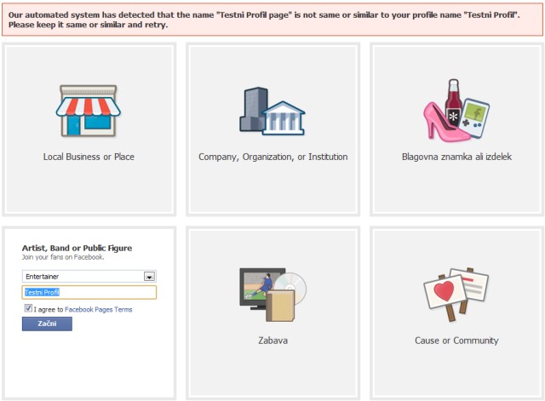Choose Company, Organization, or Institution label

point(272,157)
